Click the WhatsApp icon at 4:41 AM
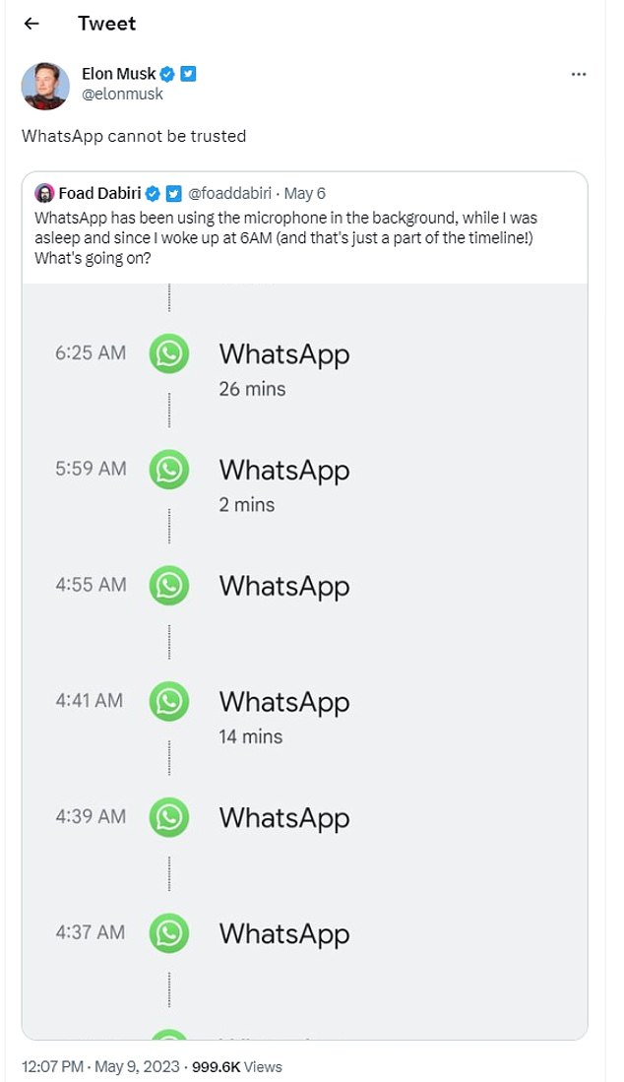The image size is (624, 1082). pyautogui.click(x=169, y=702)
